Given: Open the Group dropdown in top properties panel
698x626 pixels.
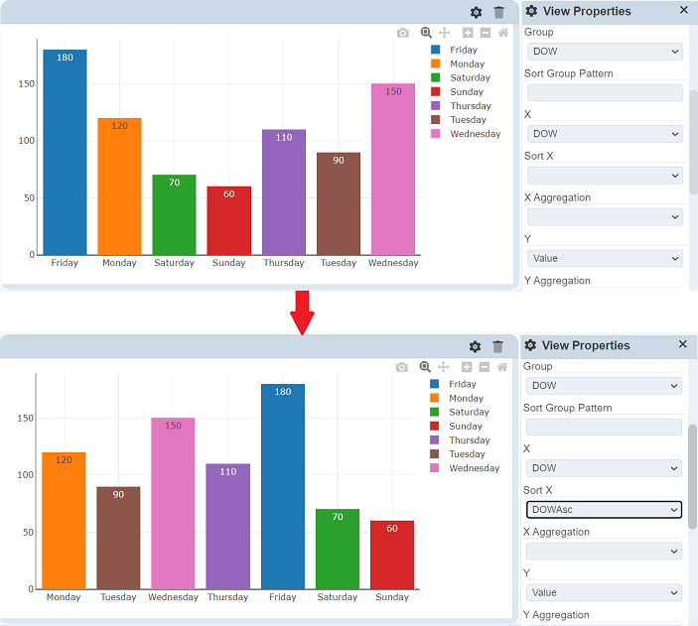Looking at the screenshot, I should 604,52.
